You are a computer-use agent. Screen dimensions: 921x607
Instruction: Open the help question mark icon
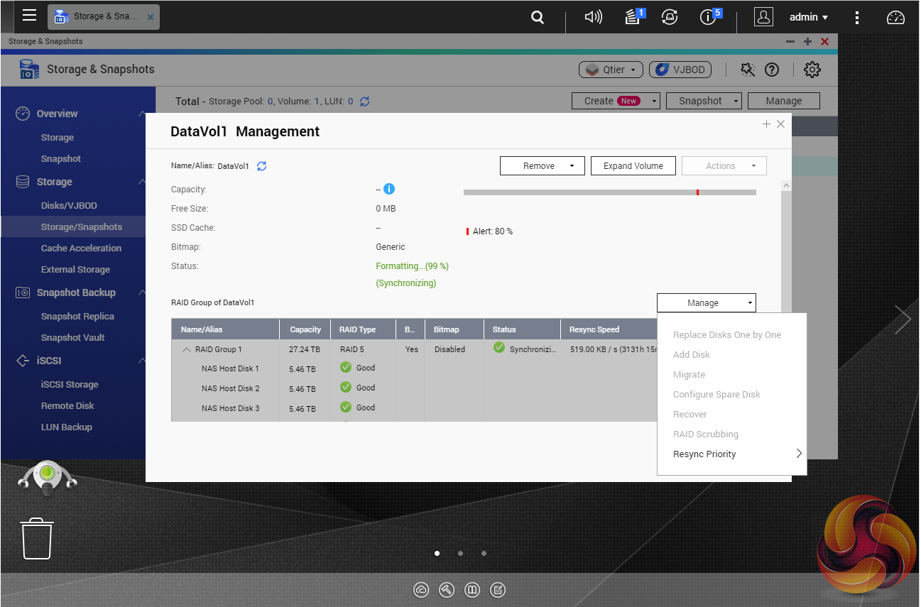[x=772, y=70]
